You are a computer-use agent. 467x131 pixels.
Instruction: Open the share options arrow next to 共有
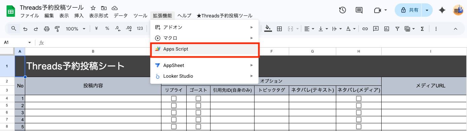coord(427,10)
